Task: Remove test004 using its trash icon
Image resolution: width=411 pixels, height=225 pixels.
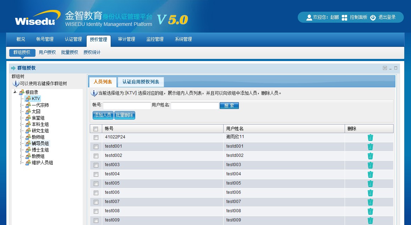Action: (370, 175)
